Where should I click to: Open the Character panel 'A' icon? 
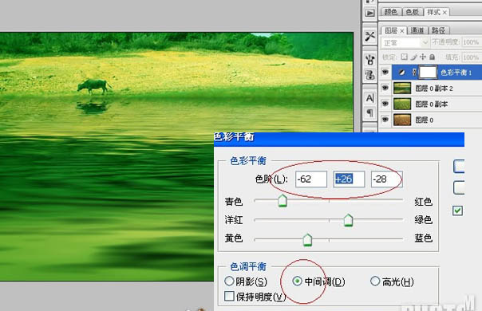pyautogui.click(x=369, y=98)
